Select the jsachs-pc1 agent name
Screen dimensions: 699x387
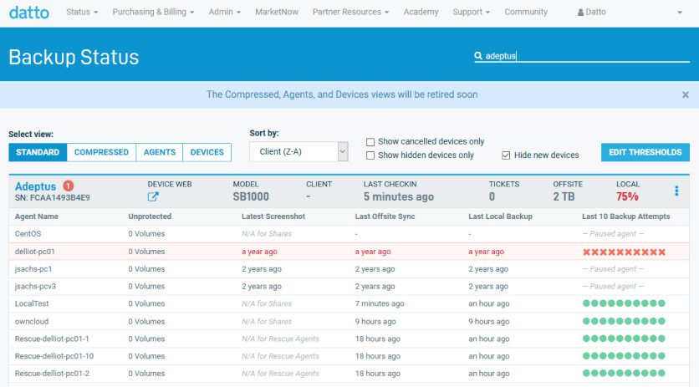point(33,269)
